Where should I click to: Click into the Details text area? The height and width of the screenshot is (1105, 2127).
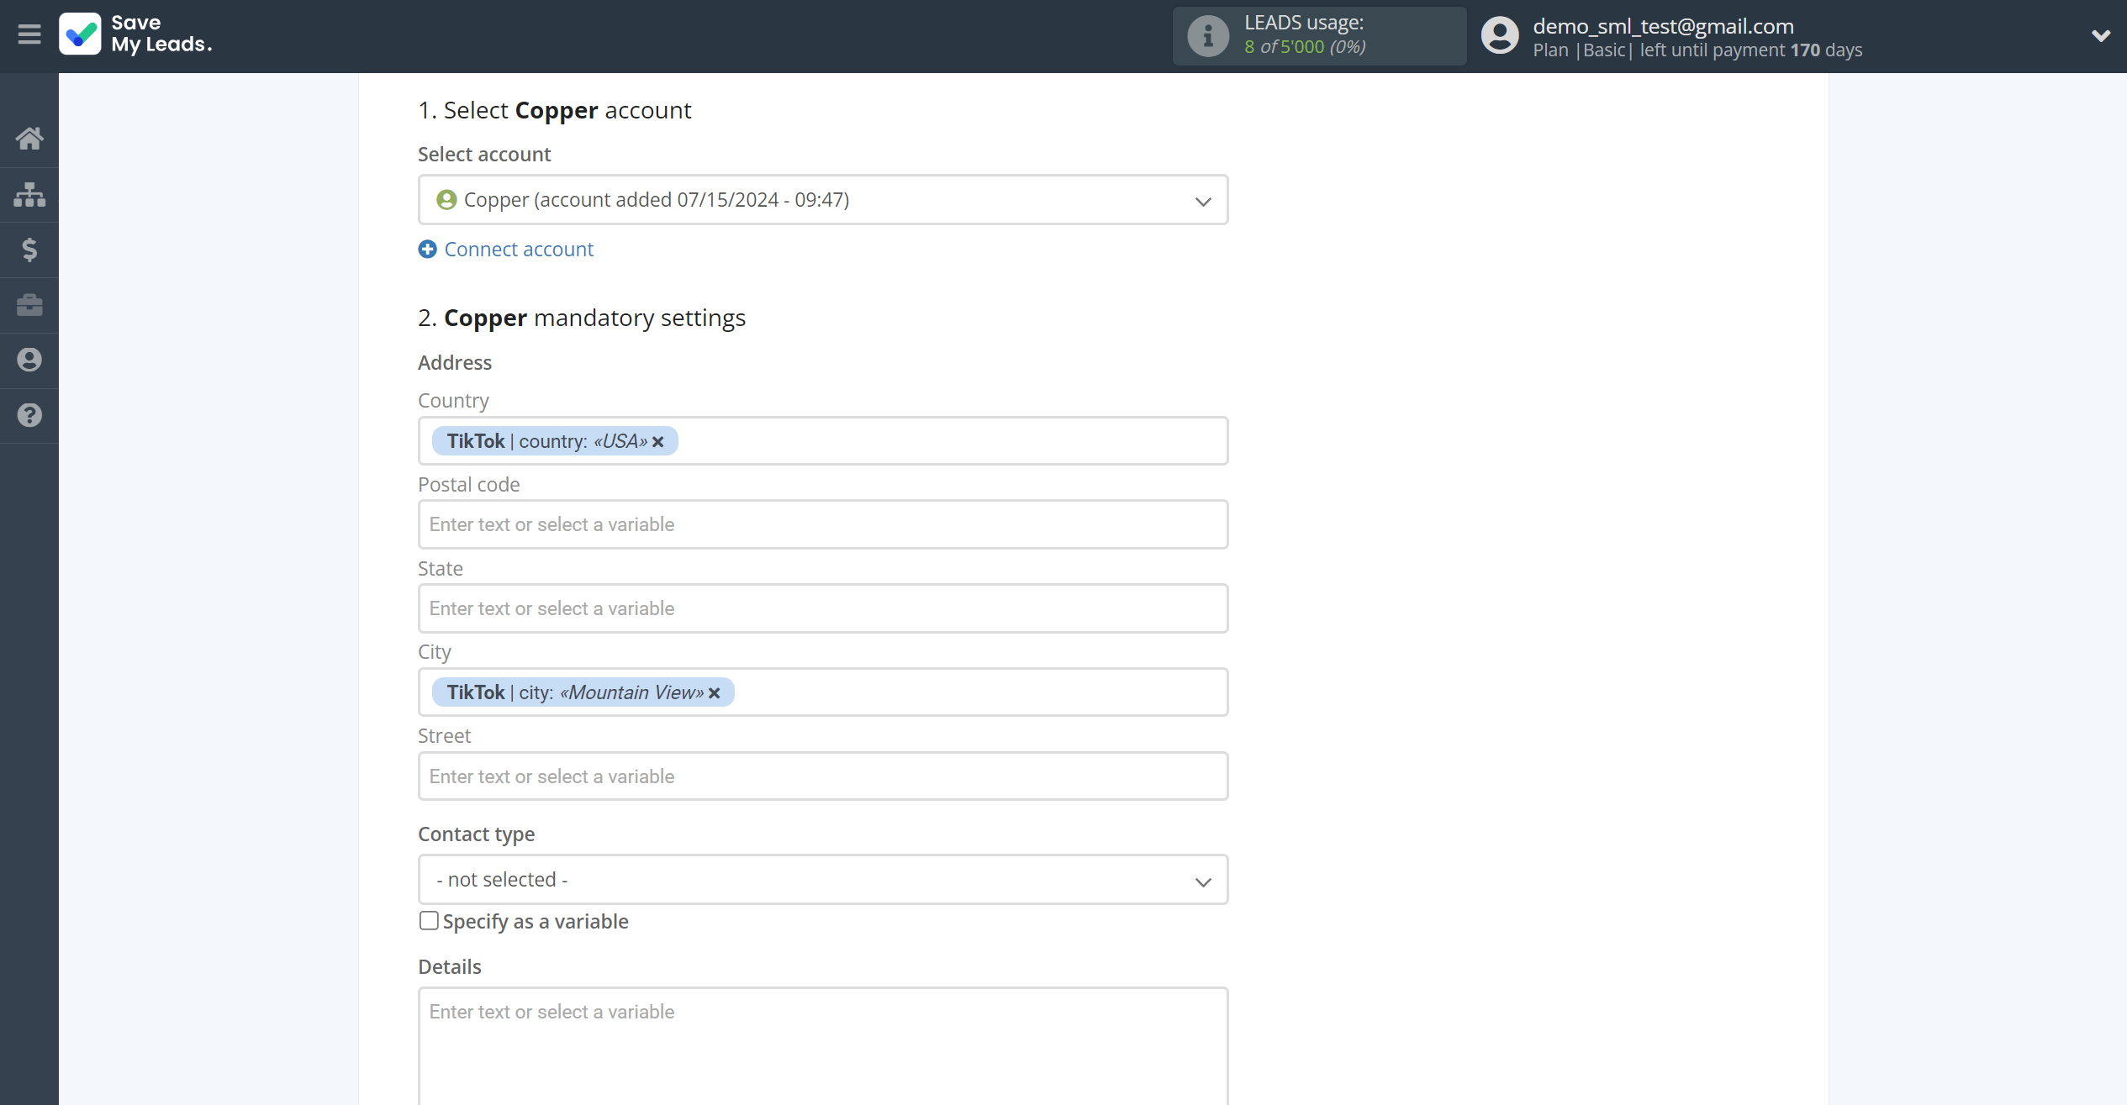tap(822, 1046)
